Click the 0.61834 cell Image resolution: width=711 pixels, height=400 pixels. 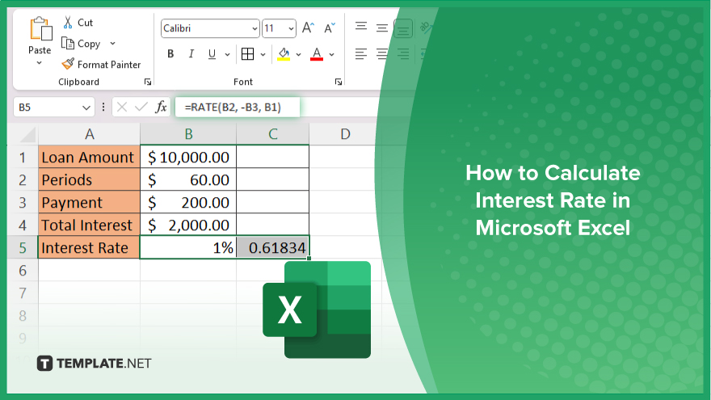[x=272, y=247]
